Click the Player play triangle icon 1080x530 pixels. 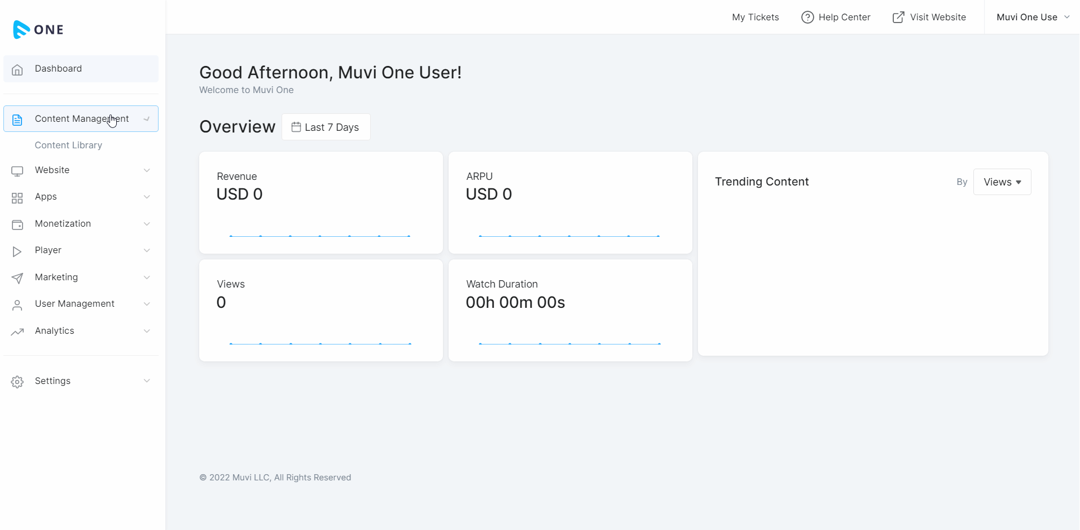pyautogui.click(x=17, y=251)
